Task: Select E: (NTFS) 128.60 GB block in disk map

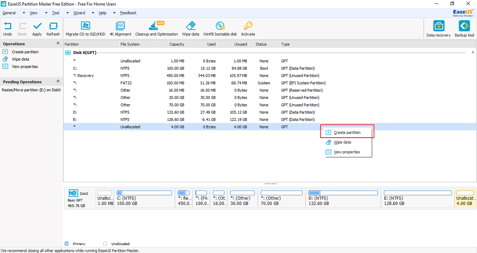Action: pyautogui.click(x=417, y=198)
